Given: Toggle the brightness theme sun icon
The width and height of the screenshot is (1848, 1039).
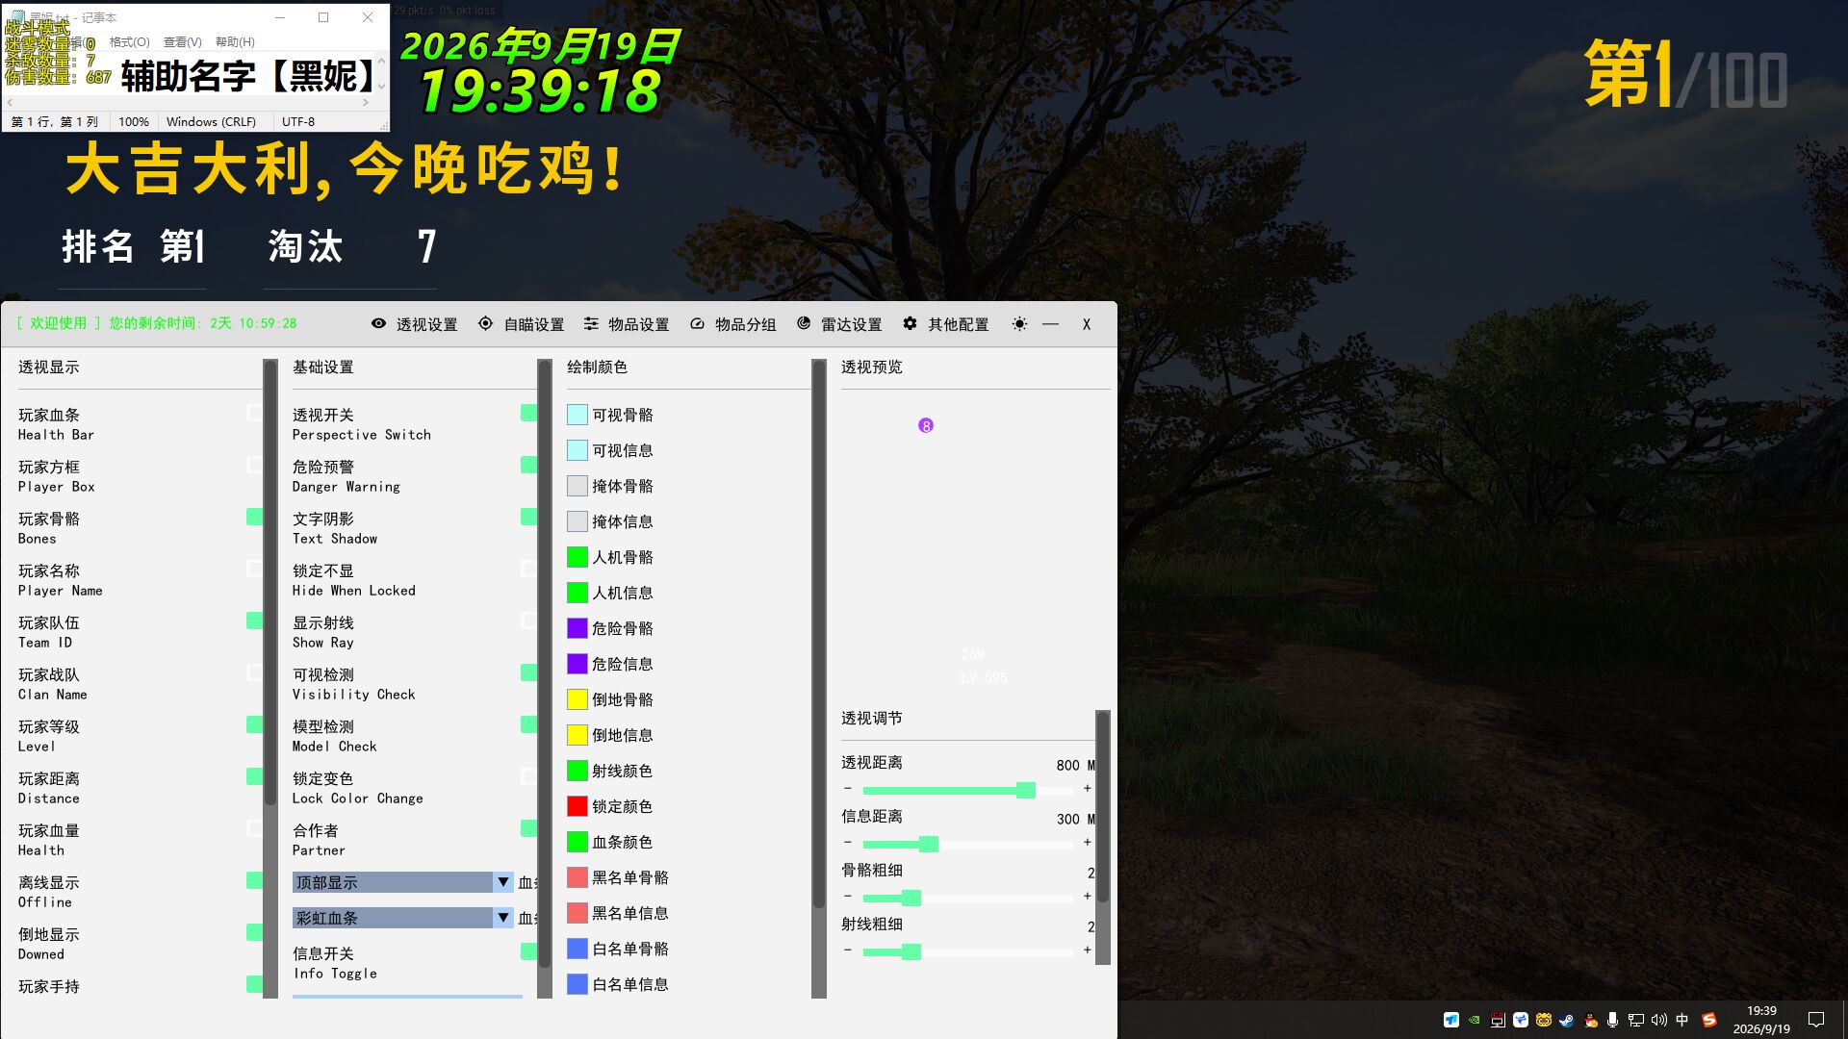Looking at the screenshot, I should [1019, 324].
